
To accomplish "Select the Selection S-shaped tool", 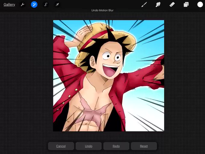I will pos(46,5).
